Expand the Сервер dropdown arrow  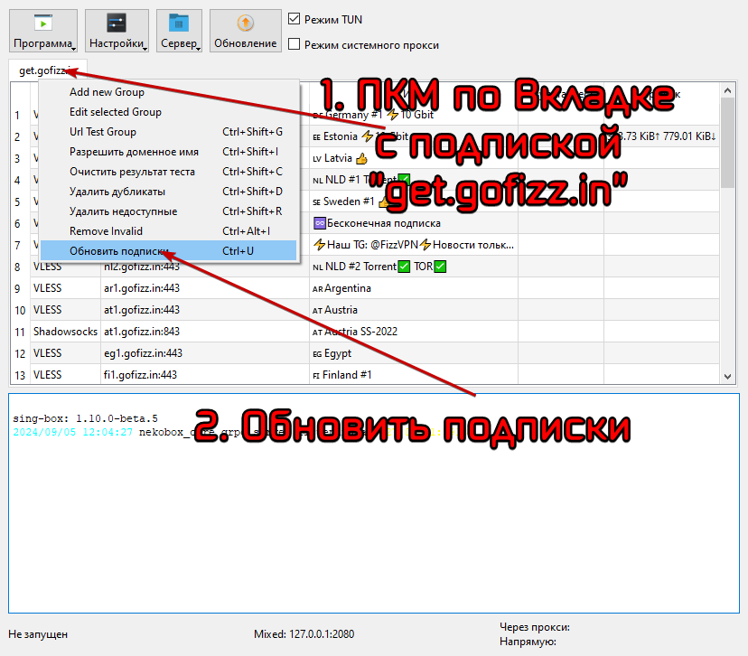(198, 48)
